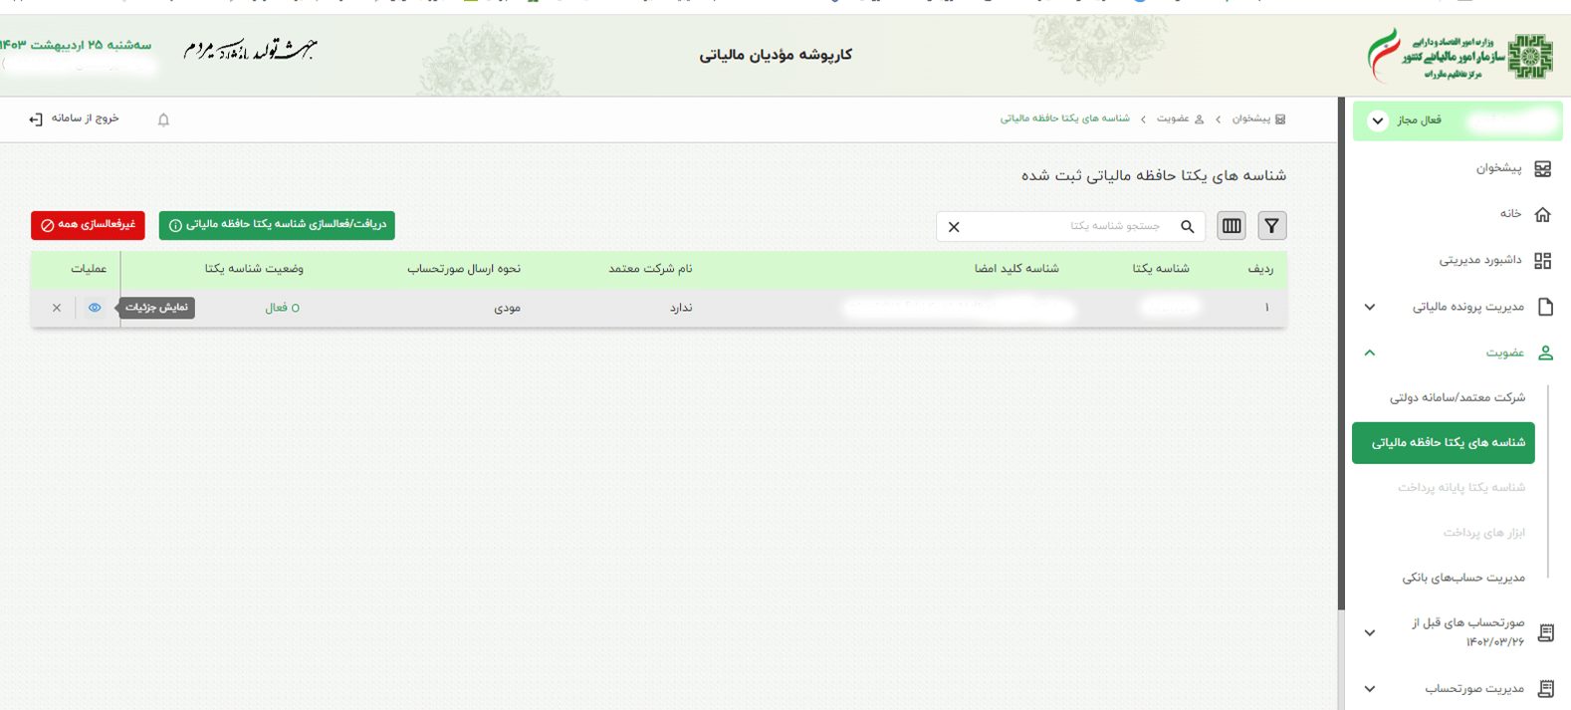Open the فعال مجاز dropdown
This screenshot has height=710, width=1571.
(1378, 120)
